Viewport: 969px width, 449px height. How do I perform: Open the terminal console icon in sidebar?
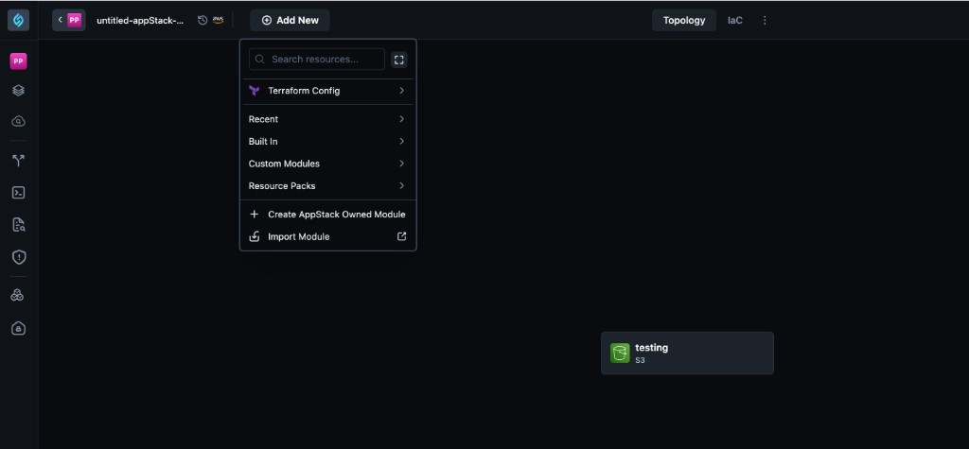19,193
